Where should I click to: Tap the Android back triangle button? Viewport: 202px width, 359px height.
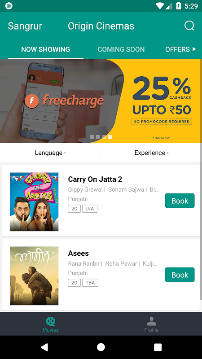[x=44, y=347]
